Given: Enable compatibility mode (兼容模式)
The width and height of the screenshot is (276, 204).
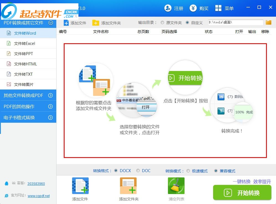Looking at the screenshot, I should click(216, 171).
